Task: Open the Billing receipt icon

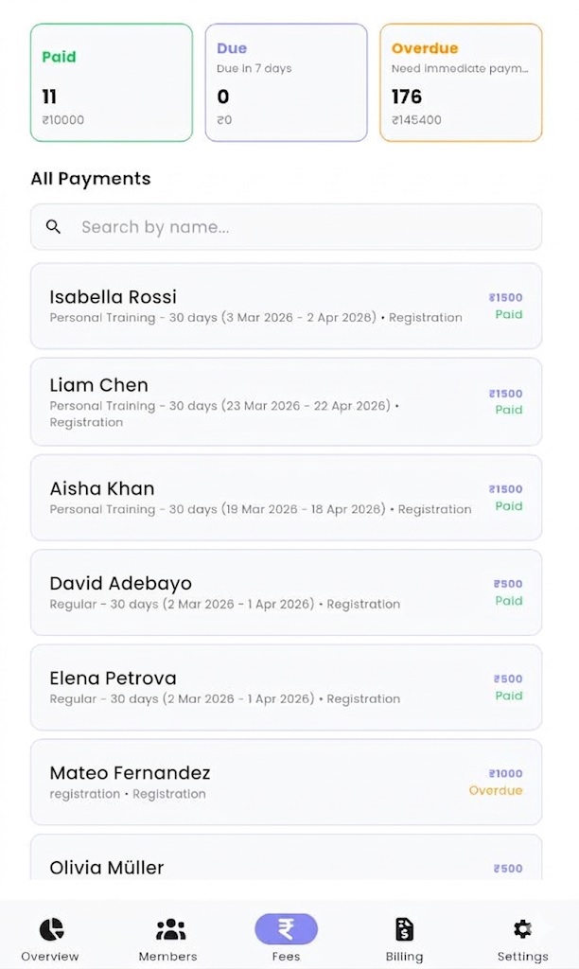Action: pyautogui.click(x=404, y=927)
